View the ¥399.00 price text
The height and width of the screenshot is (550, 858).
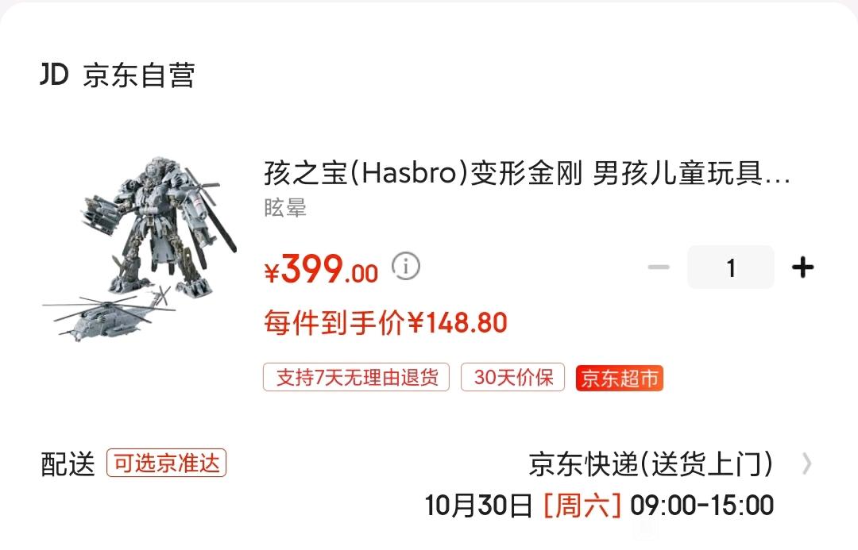[321, 270]
